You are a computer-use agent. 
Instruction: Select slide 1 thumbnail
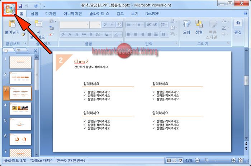[x=20, y=62]
